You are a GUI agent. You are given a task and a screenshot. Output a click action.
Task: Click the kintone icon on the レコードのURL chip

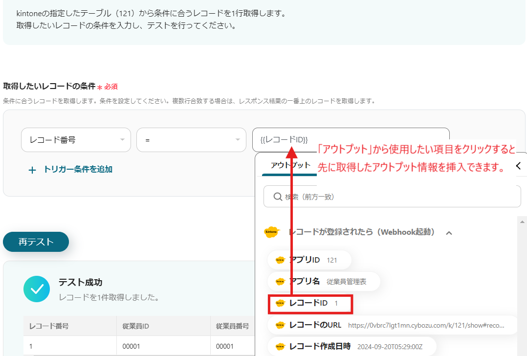pyautogui.click(x=280, y=325)
